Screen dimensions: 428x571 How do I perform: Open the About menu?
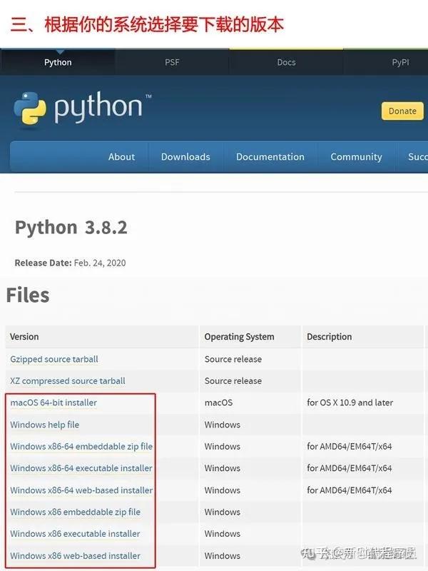[x=121, y=157]
